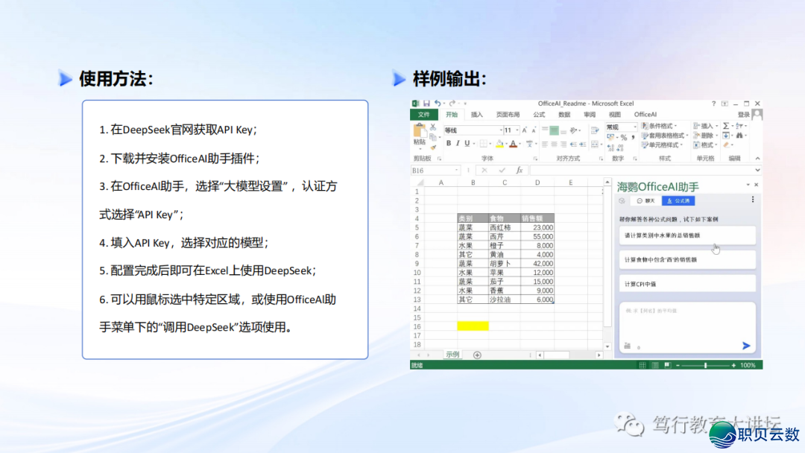Click the percent style icon

click(x=624, y=137)
